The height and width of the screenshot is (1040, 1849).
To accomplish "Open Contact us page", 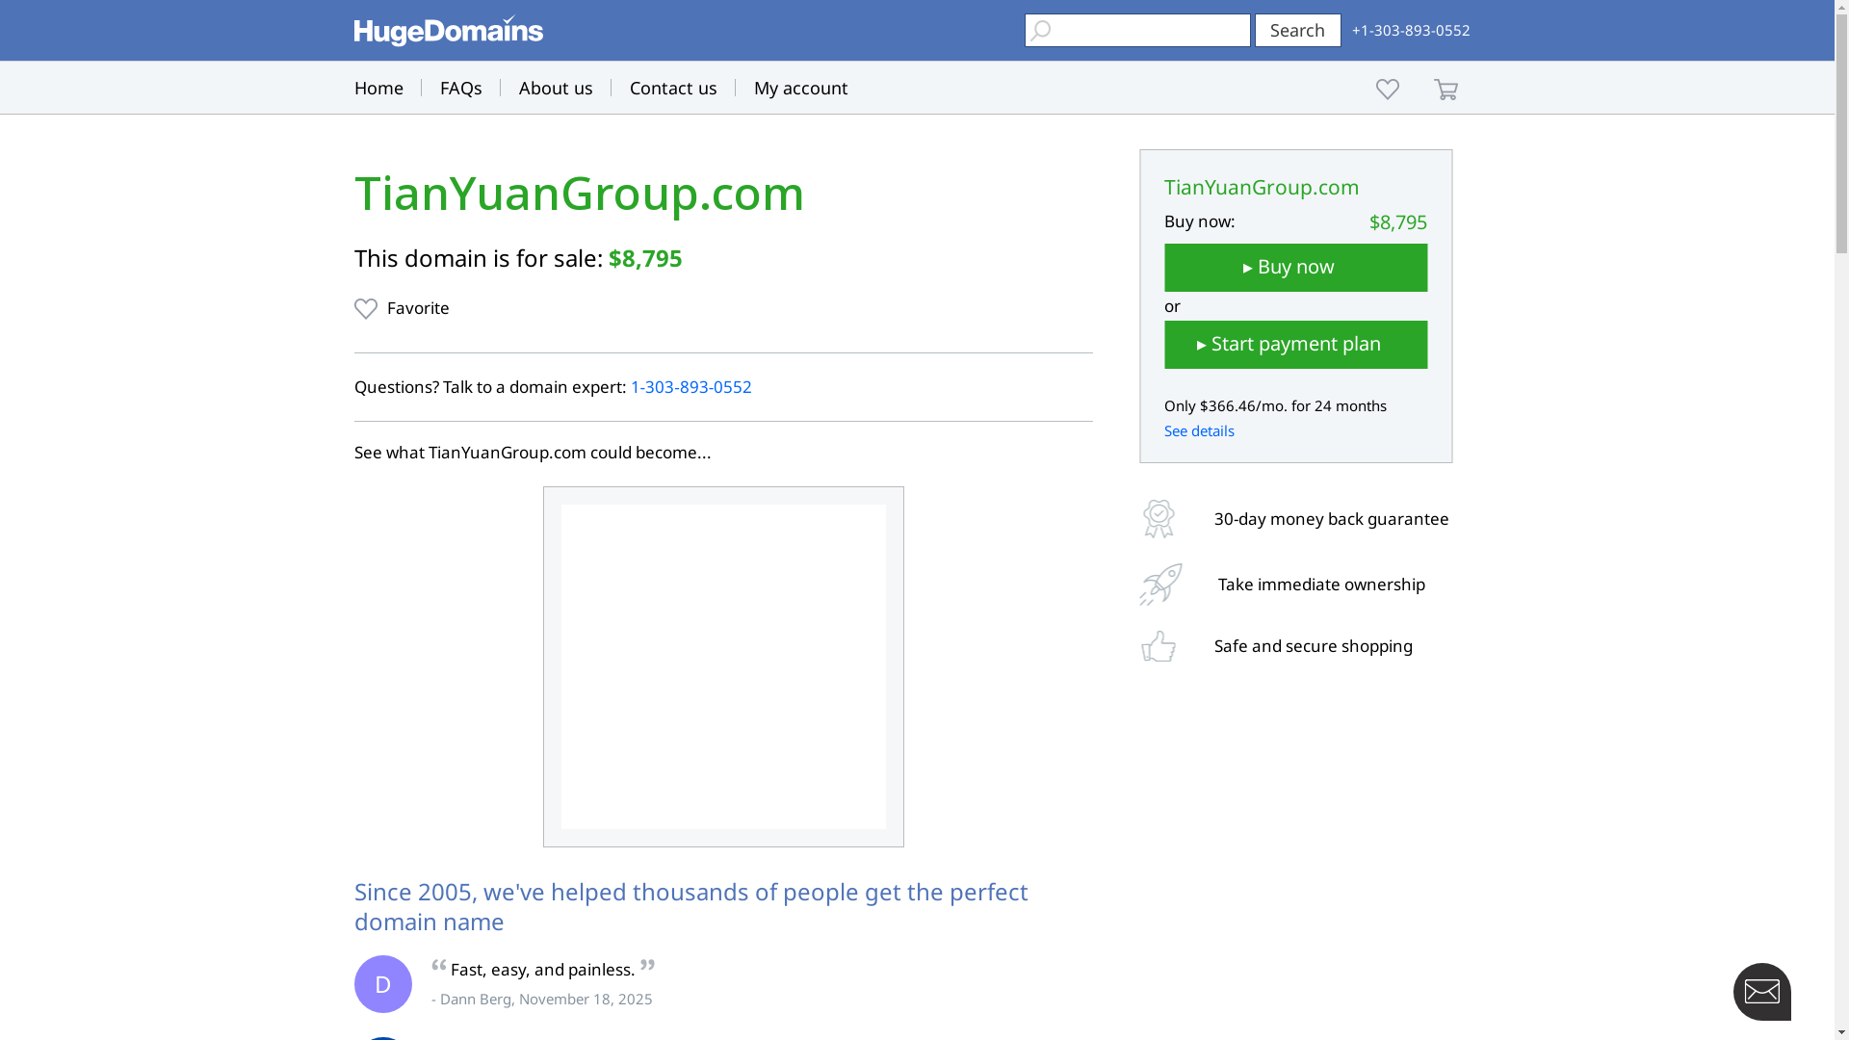I will tap(673, 88).
